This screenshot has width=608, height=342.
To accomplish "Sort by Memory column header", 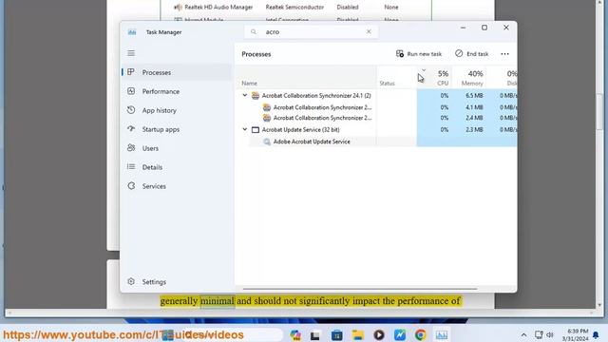I will click(468, 77).
